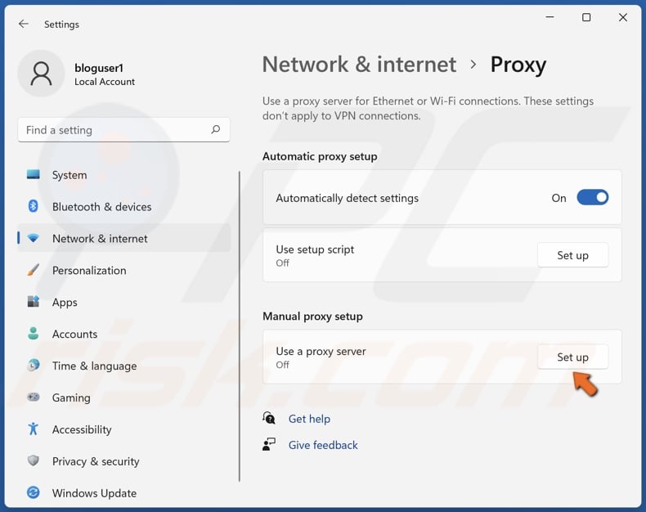Open Gaming via the controller icon

pos(34,397)
